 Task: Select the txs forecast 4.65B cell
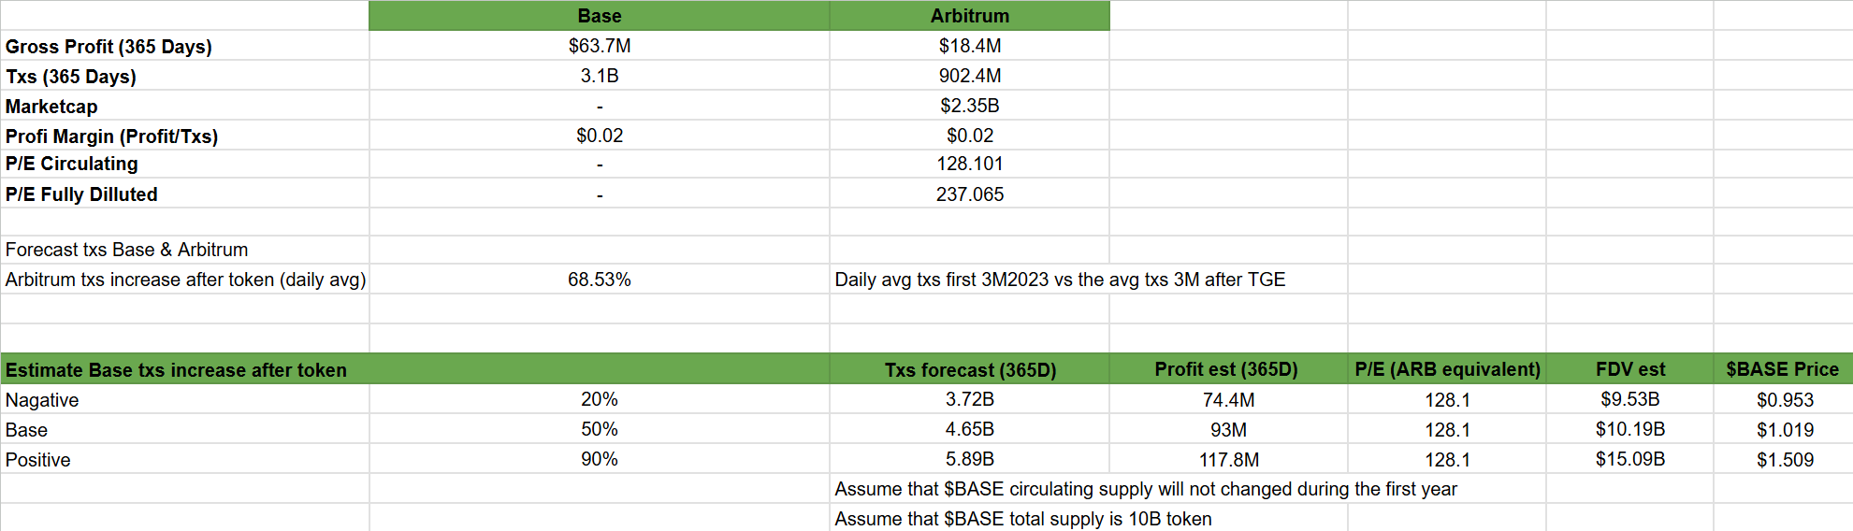point(969,429)
